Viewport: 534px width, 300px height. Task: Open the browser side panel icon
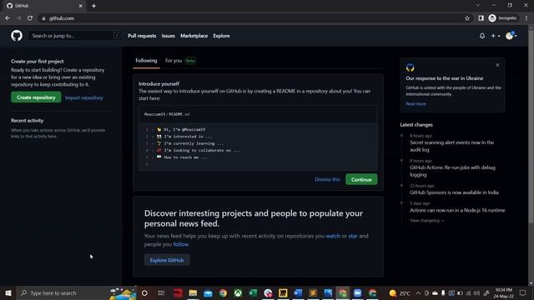[x=481, y=18]
